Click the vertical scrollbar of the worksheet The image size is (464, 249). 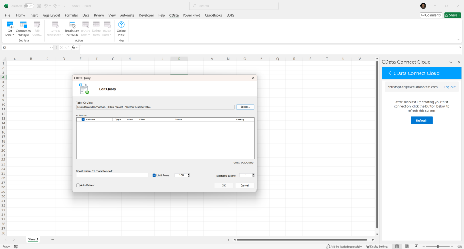377,144
